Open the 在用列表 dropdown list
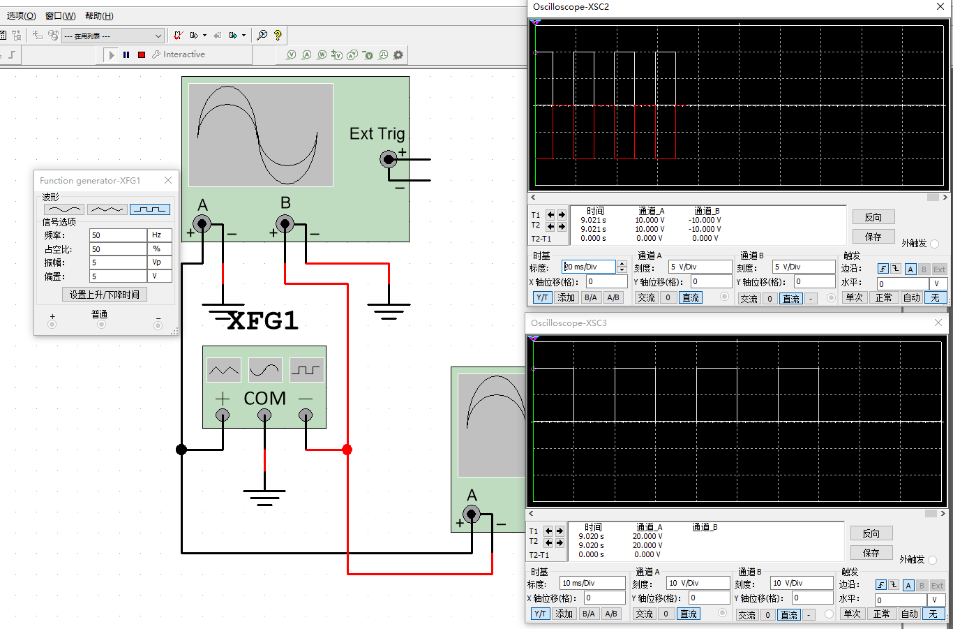Viewport: 953px width, 629px height. [158, 36]
